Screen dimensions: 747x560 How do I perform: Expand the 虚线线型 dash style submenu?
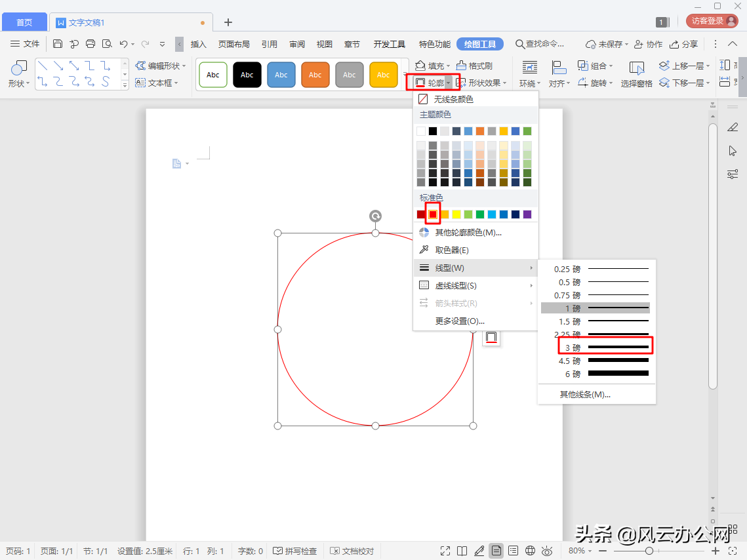click(x=475, y=286)
